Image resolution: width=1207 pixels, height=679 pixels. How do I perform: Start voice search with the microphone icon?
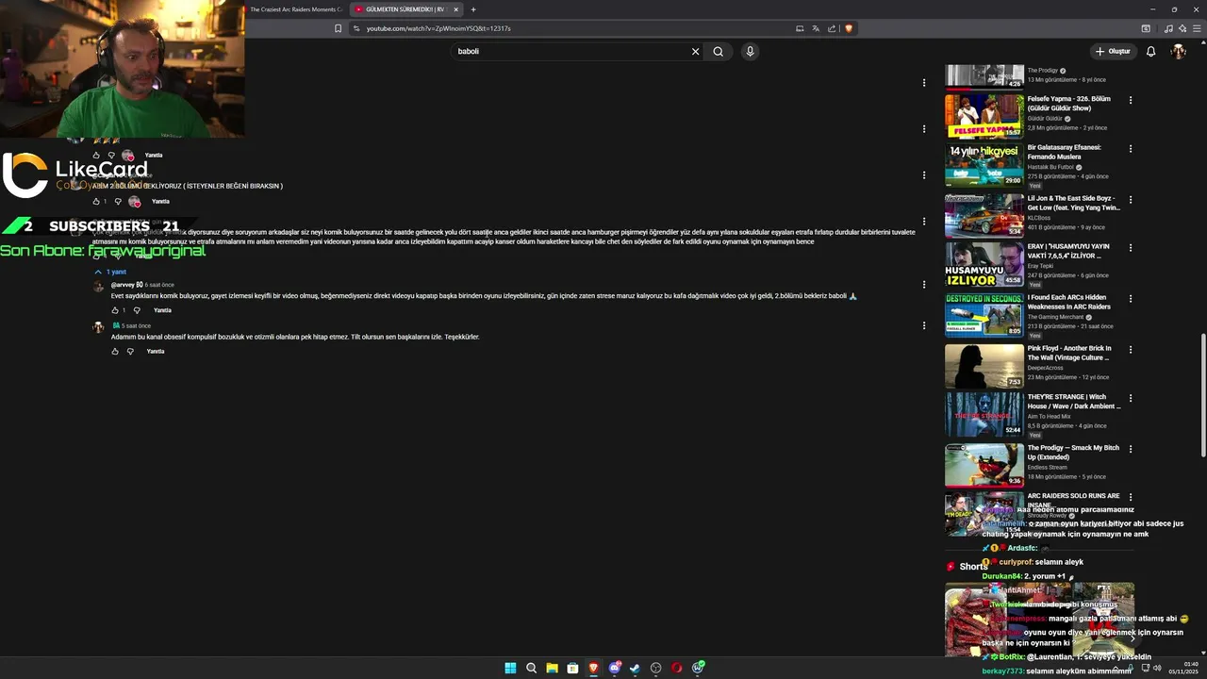750,52
